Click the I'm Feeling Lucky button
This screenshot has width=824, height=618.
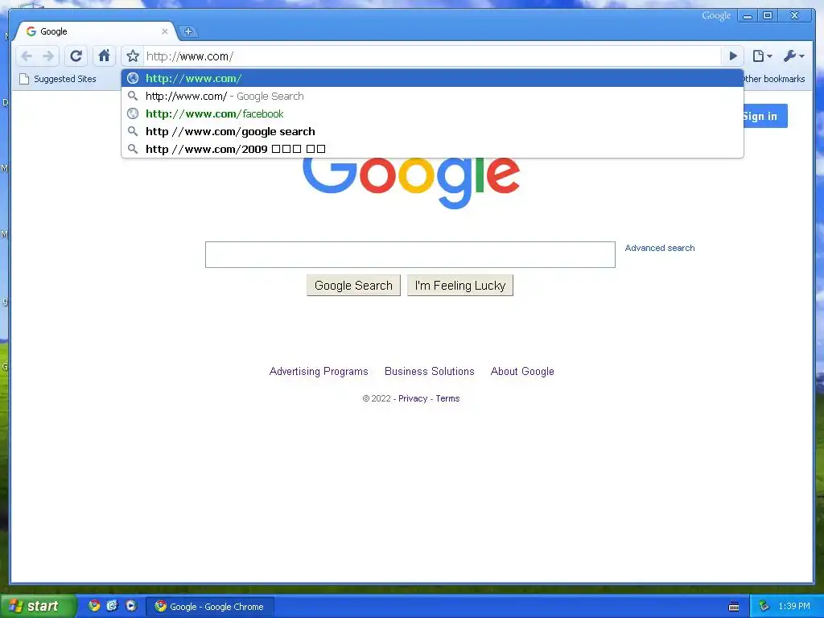coord(459,286)
